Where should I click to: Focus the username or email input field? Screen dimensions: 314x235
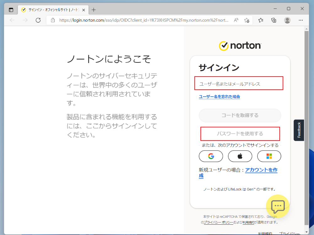pos(239,83)
